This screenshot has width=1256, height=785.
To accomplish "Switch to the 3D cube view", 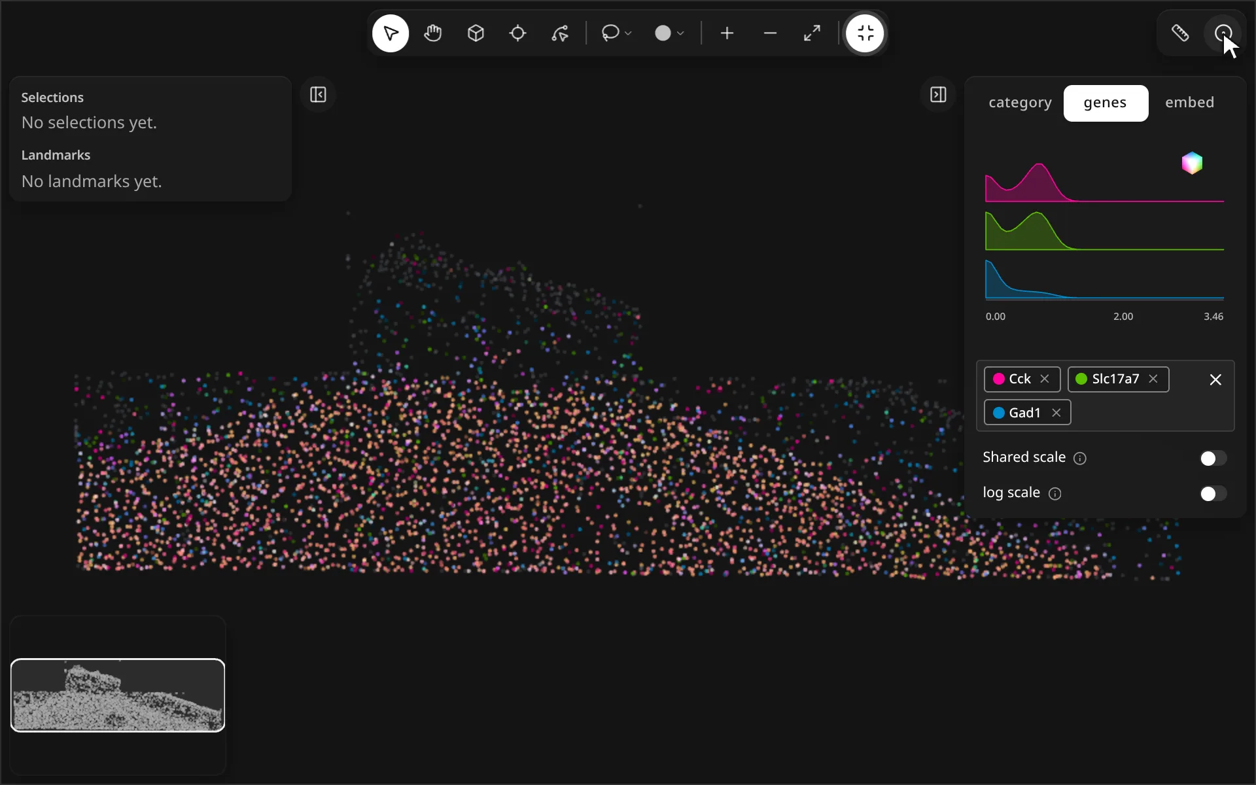I will click(476, 33).
